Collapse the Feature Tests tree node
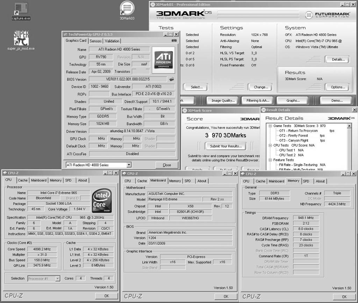Viewport: 358px width, 303px height. (270, 160)
